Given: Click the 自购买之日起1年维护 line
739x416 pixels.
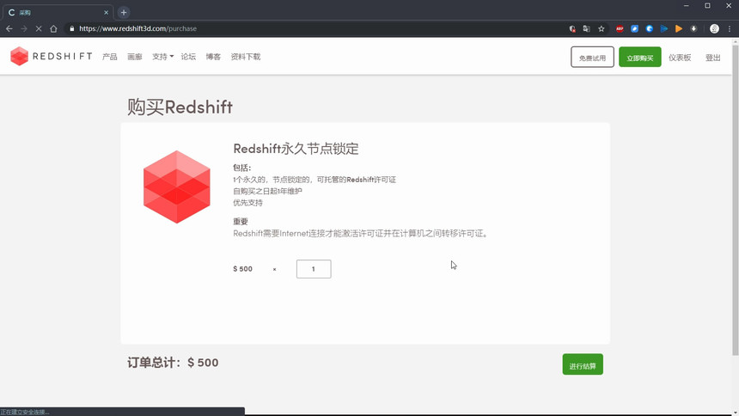Looking at the screenshot, I should (x=268, y=191).
